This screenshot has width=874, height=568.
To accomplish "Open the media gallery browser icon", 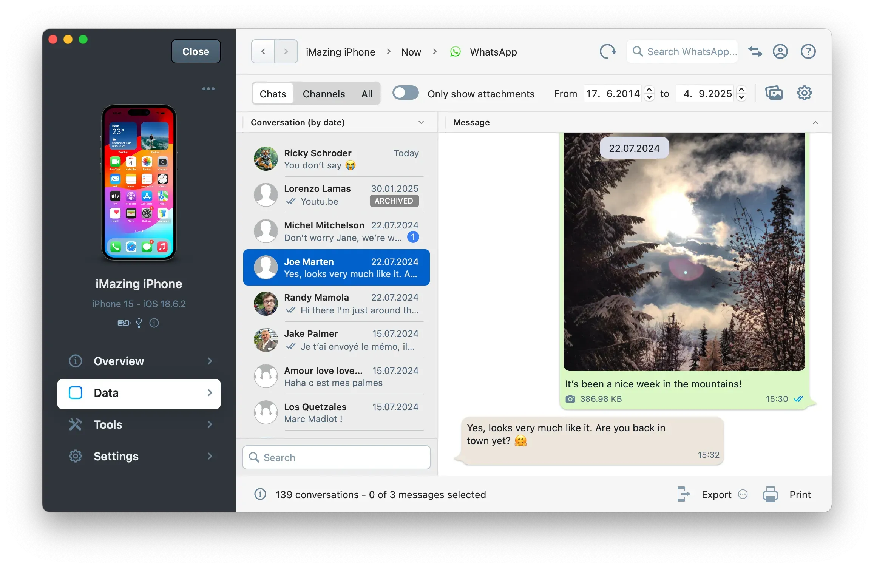I will click(x=774, y=93).
